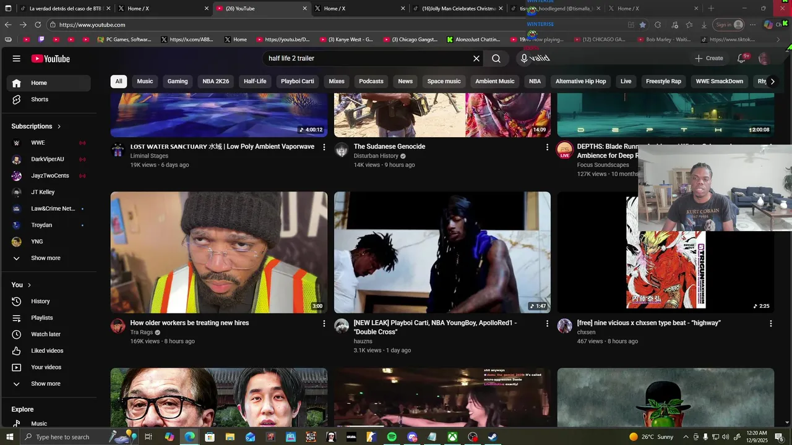Open options for How older workers video
This screenshot has height=445, width=792.
point(324,323)
